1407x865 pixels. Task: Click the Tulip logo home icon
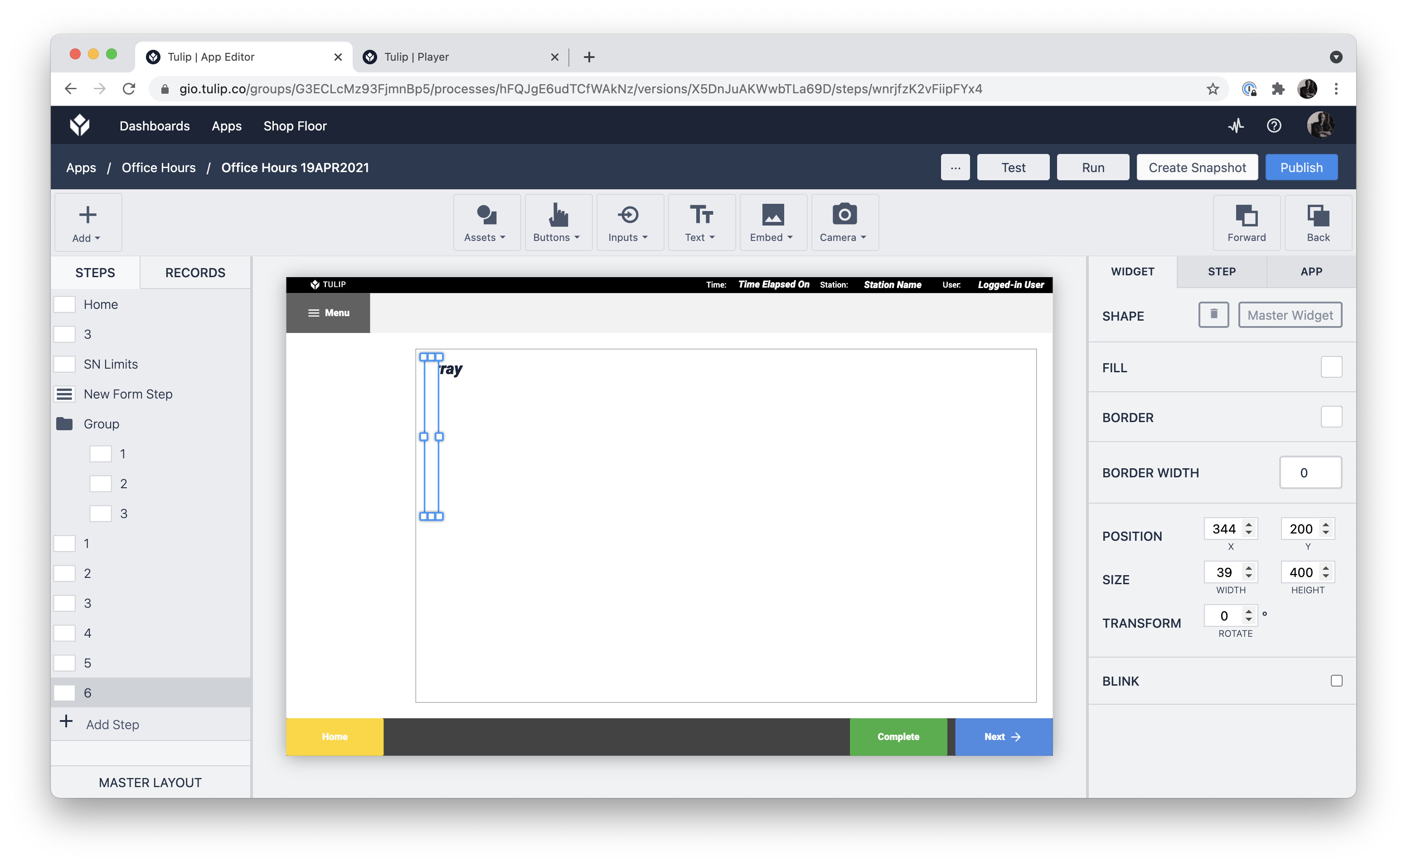pyautogui.click(x=80, y=125)
